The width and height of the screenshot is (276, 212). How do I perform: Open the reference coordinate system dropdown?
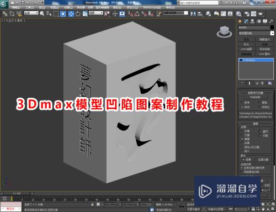pyautogui.click(x=96, y=13)
